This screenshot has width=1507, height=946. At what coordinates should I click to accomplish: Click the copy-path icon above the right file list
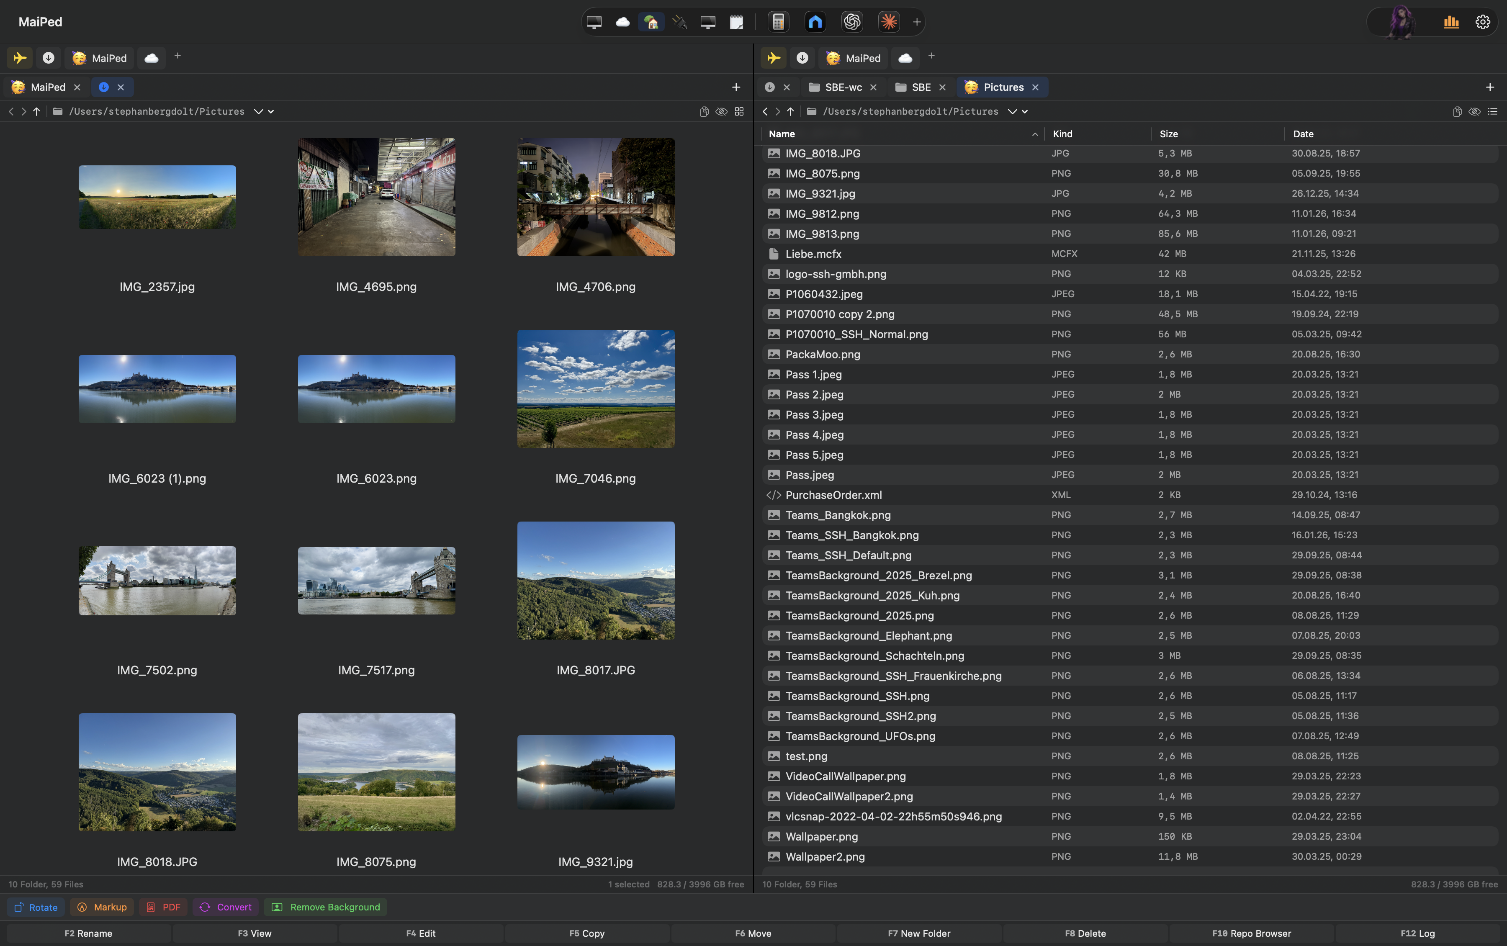pos(1457,111)
